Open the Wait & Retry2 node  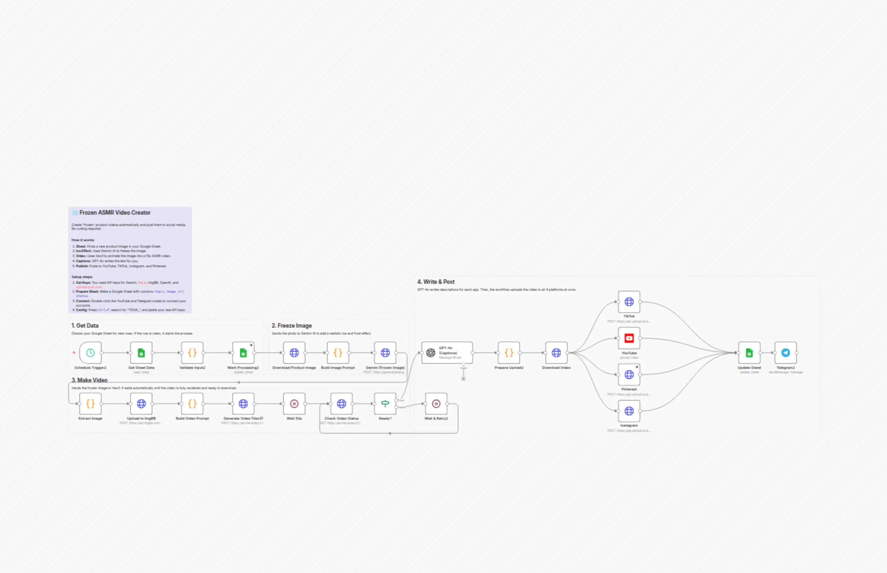click(437, 404)
